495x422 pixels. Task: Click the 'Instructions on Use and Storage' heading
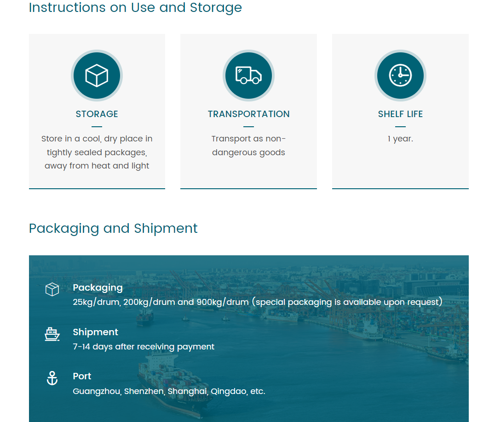135,8
